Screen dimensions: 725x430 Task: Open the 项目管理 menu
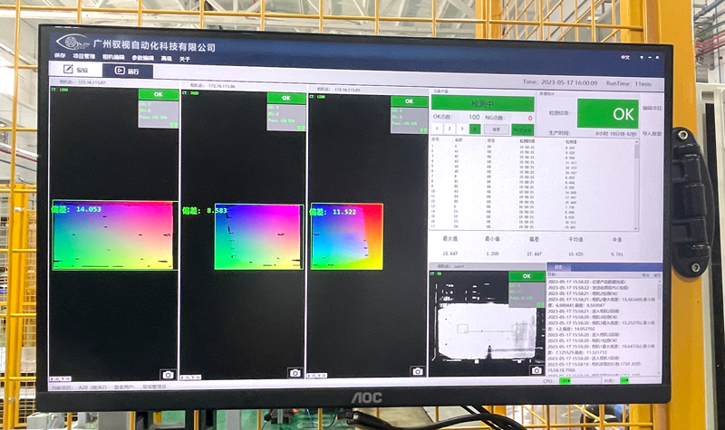tap(84, 58)
